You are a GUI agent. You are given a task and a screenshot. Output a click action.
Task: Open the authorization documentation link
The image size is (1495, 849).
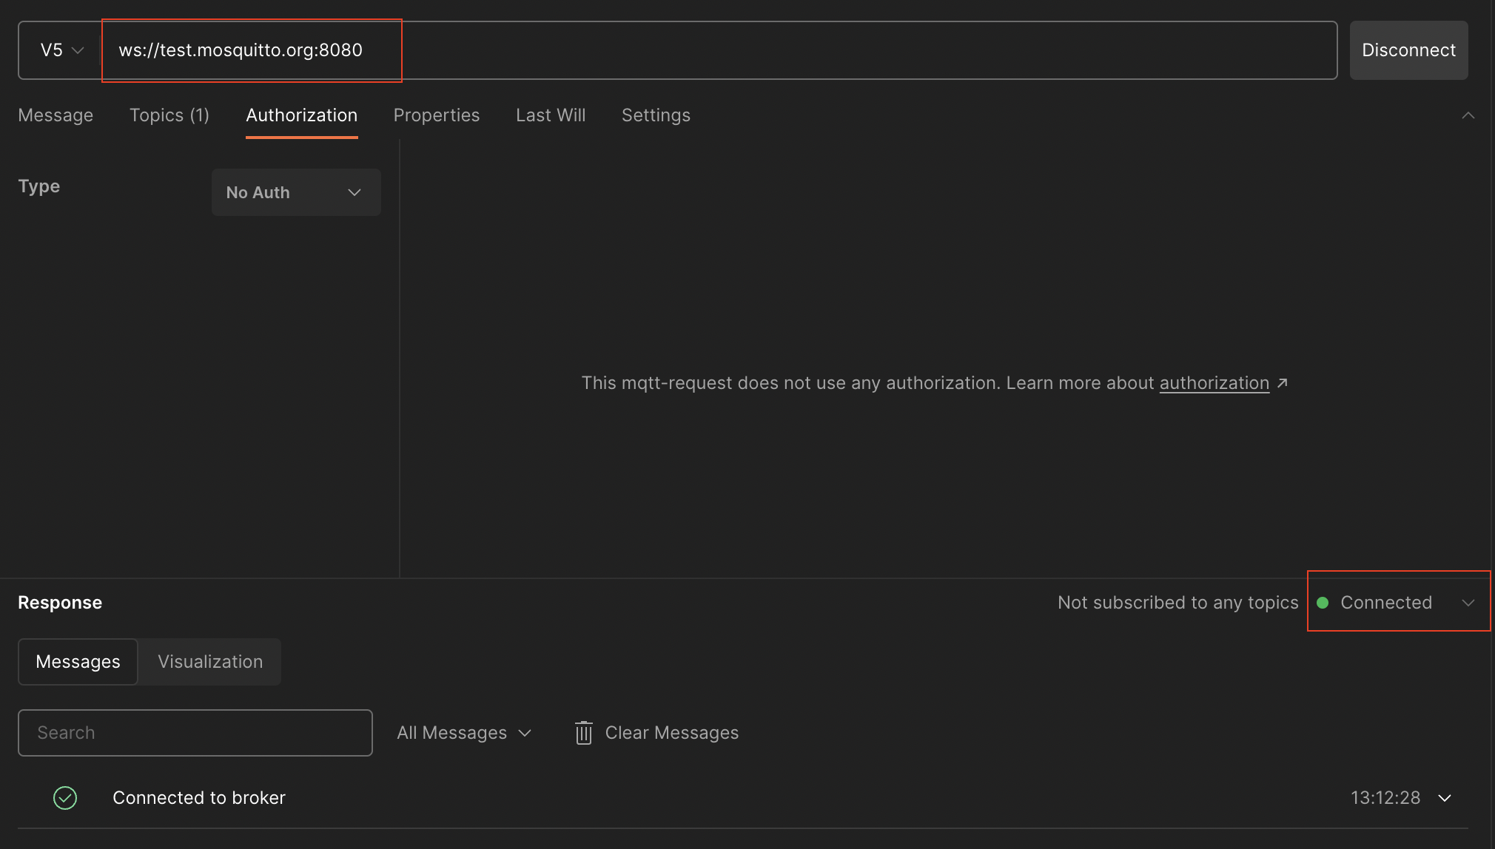point(1214,383)
